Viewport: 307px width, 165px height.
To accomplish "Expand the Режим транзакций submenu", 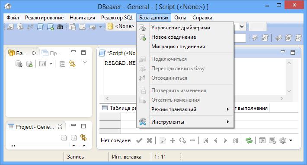I will [x=185, y=109].
